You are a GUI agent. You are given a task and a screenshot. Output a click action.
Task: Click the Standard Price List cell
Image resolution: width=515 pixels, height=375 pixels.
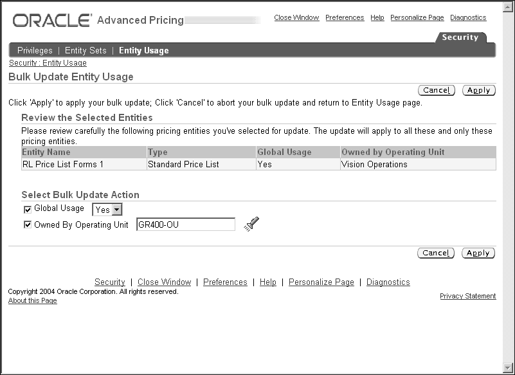tap(201, 164)
